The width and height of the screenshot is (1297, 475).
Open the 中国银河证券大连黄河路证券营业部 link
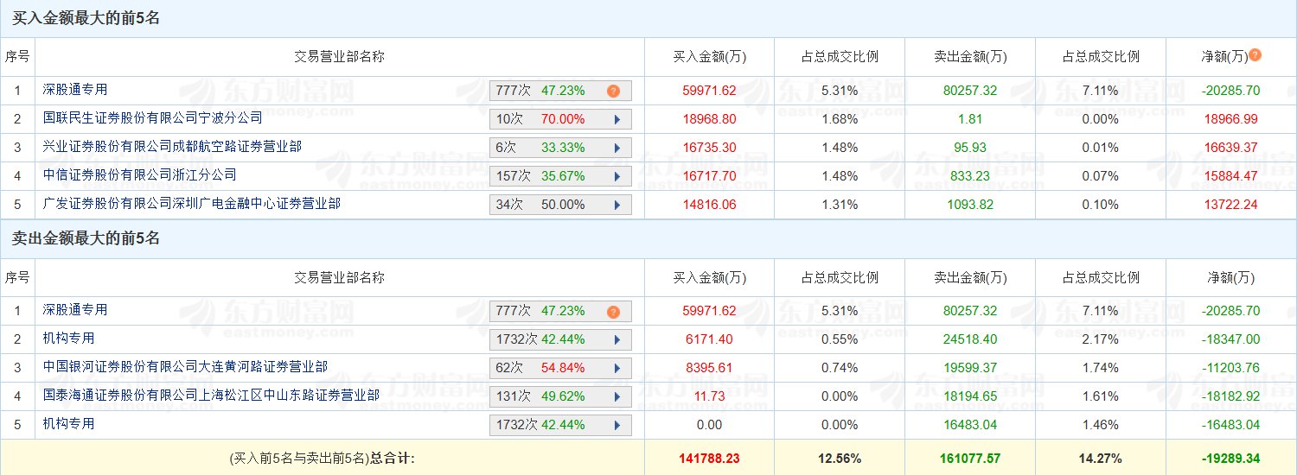pos(185,366)
